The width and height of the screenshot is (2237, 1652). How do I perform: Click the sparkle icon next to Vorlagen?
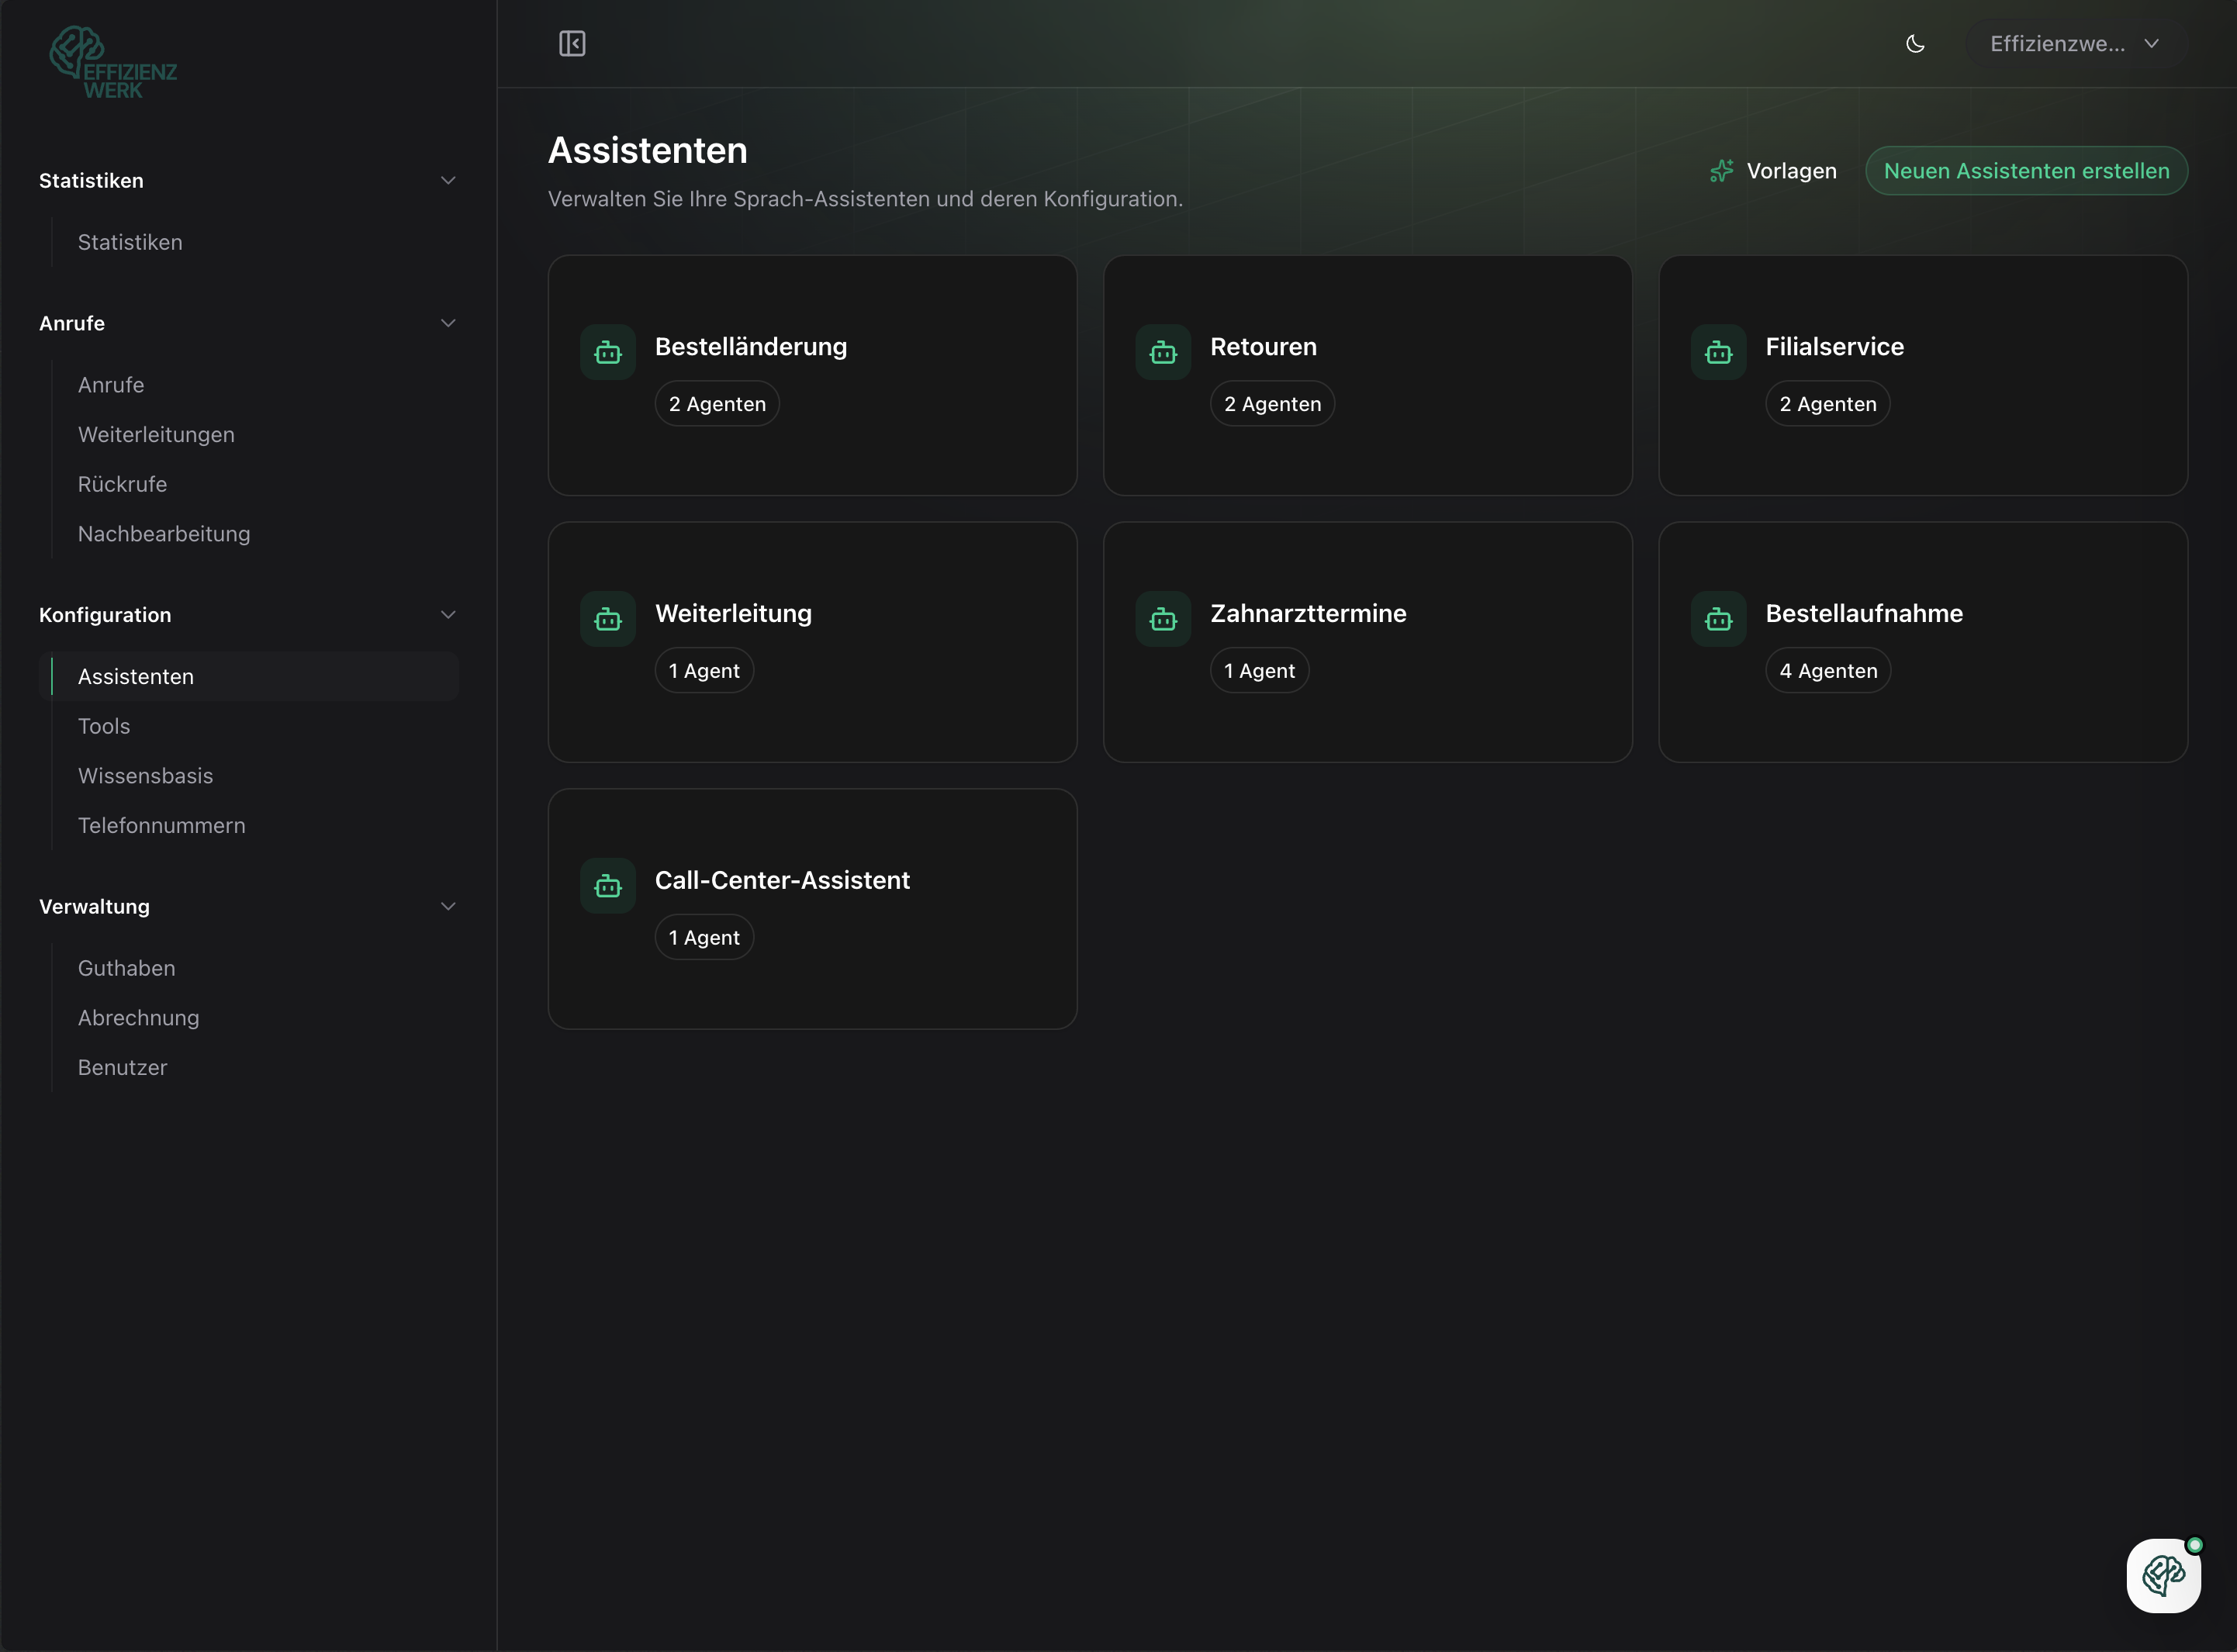click(1722, 171)
